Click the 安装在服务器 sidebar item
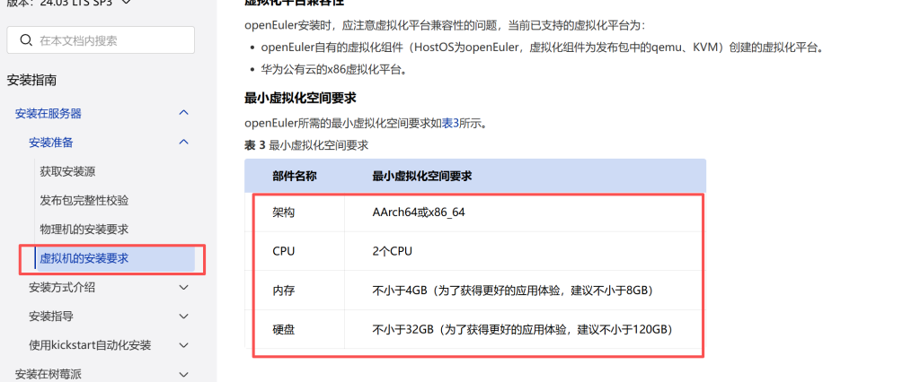 point(49,113)
